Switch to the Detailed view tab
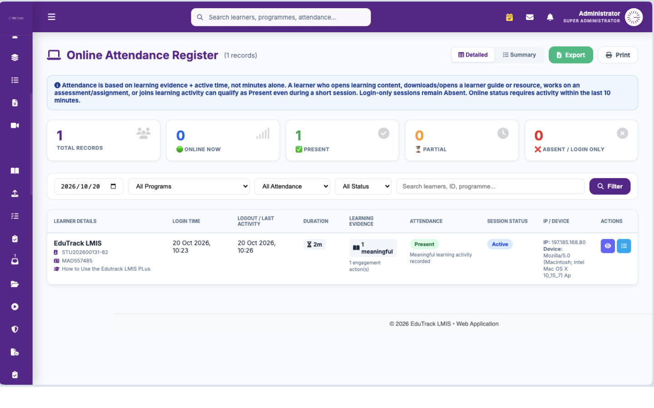This screenshot has width=654, height=408. click(473, 55)
